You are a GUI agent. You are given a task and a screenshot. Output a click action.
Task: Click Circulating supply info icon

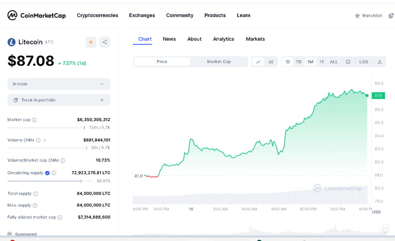pos(54,173)
